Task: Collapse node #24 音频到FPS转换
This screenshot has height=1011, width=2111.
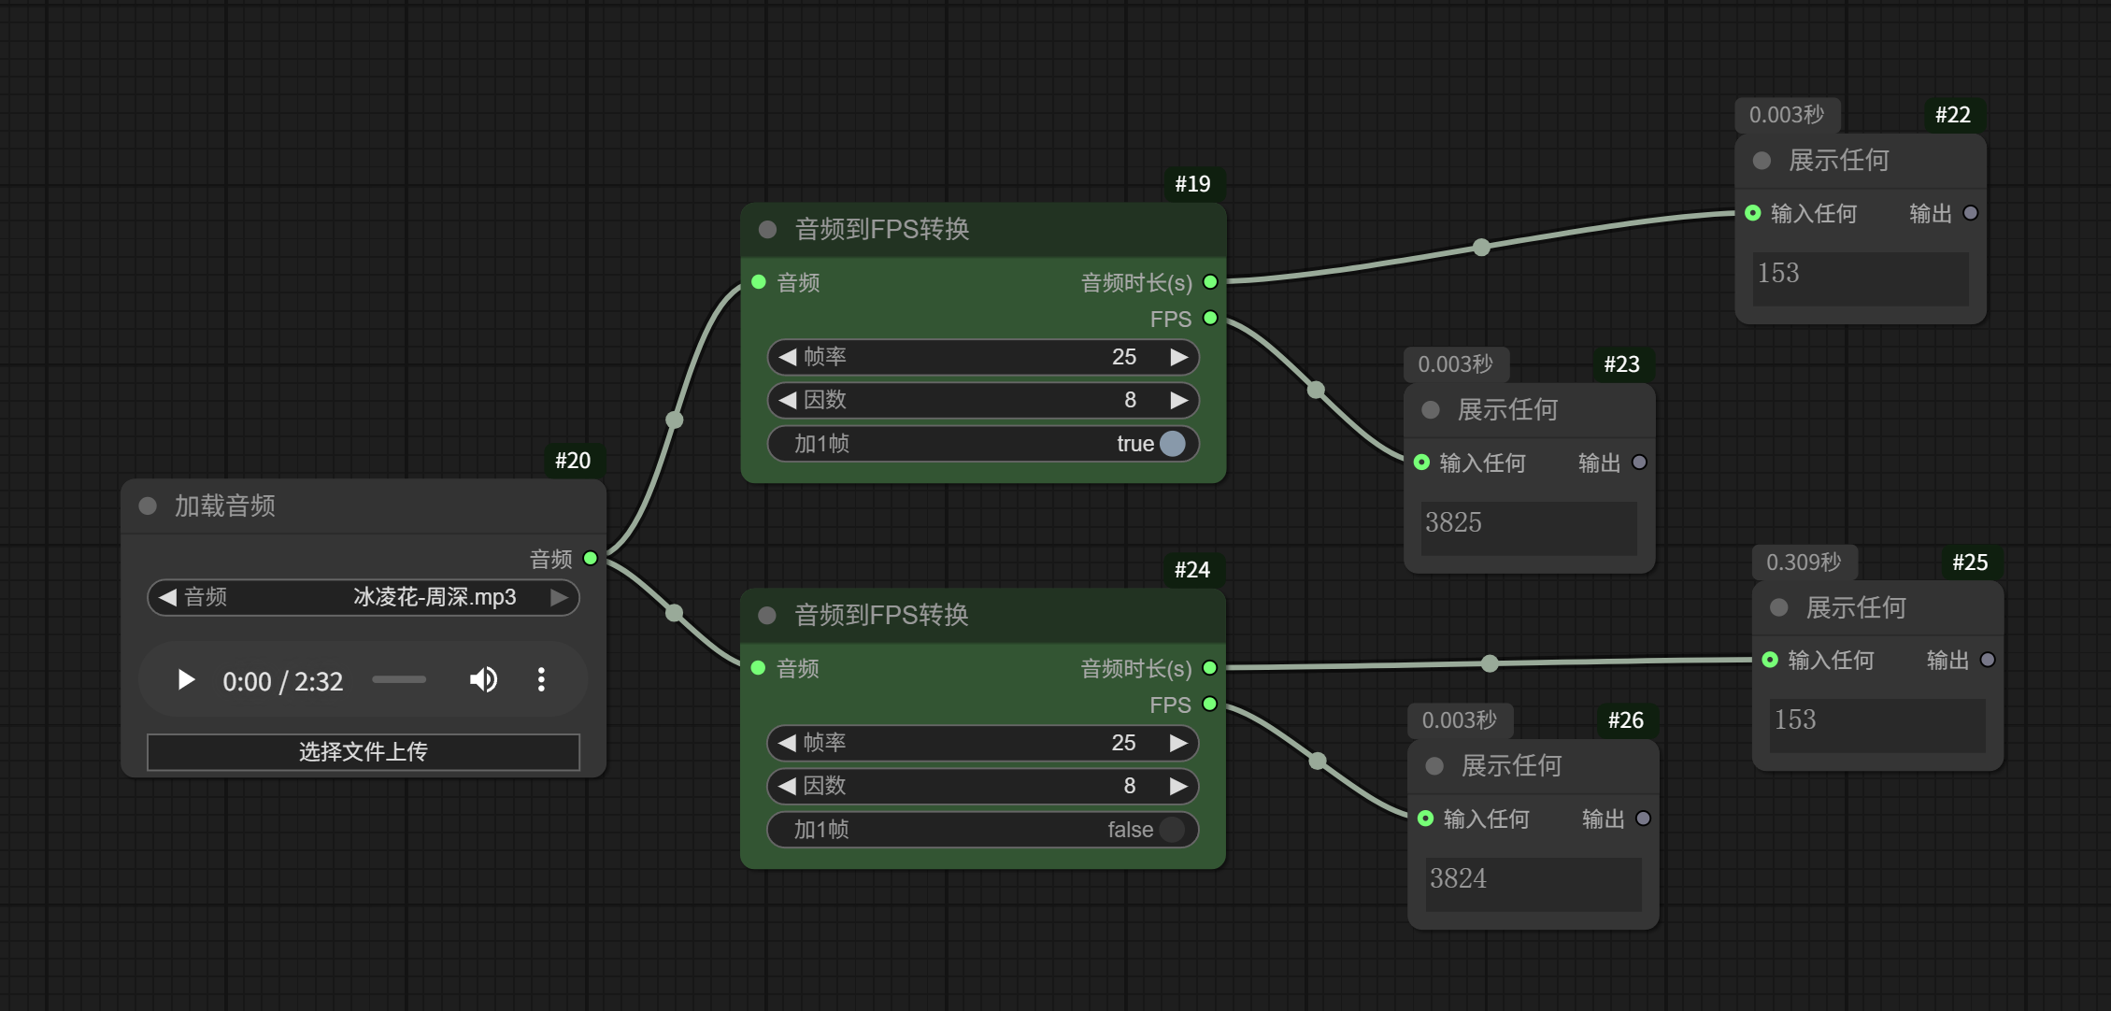Action: pyautogui.click(x=767, y=616)
